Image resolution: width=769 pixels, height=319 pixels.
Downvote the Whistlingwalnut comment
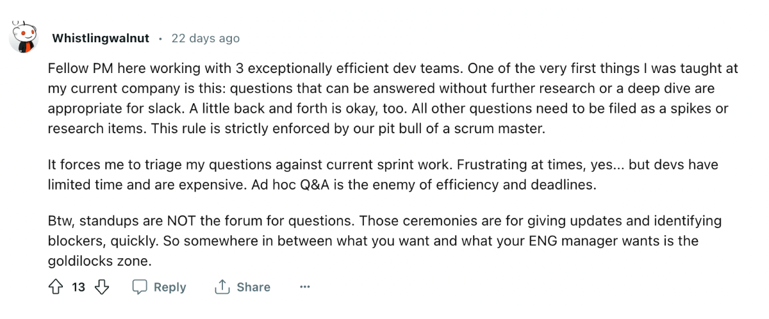click(x=101, y=287)
